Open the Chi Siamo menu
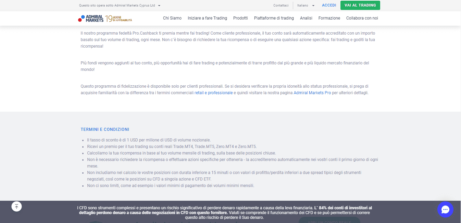The height and width of the screenshot is (223, 461). [x=172, y=18]
